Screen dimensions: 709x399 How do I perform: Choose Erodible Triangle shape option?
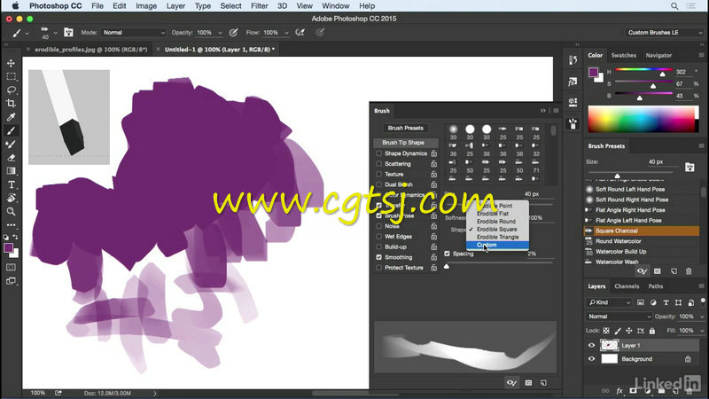tap(497, 237)
